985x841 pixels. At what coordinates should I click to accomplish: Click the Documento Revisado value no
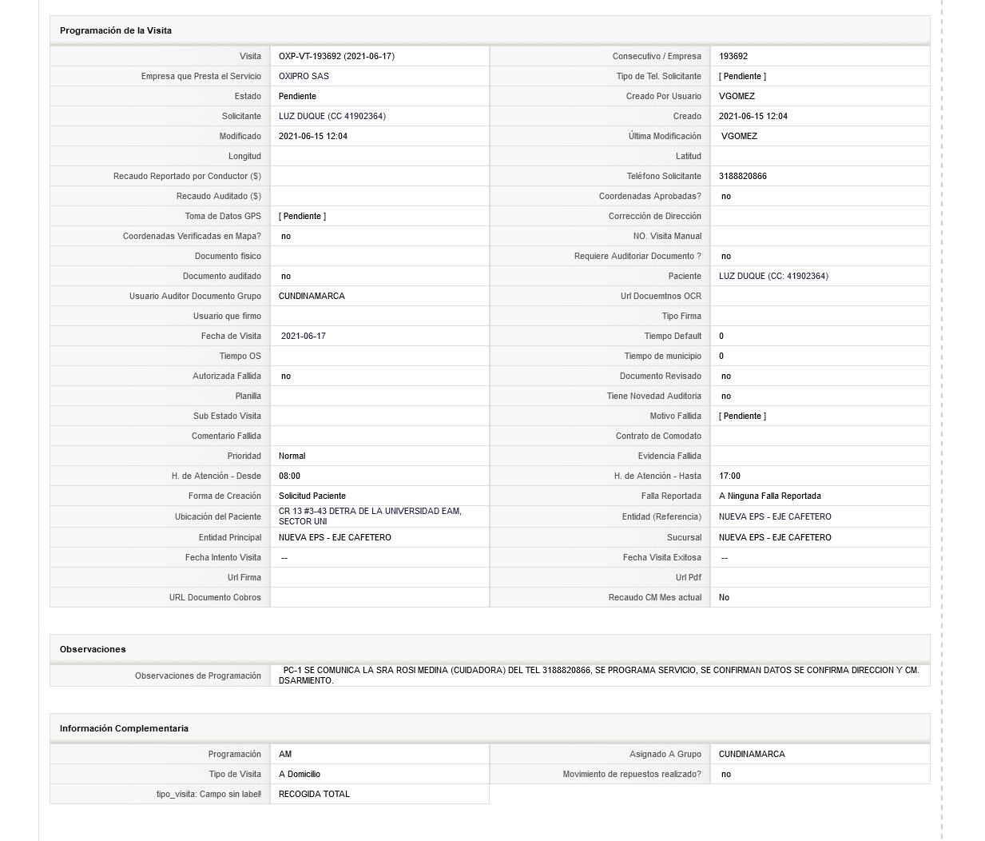[726, 376]
